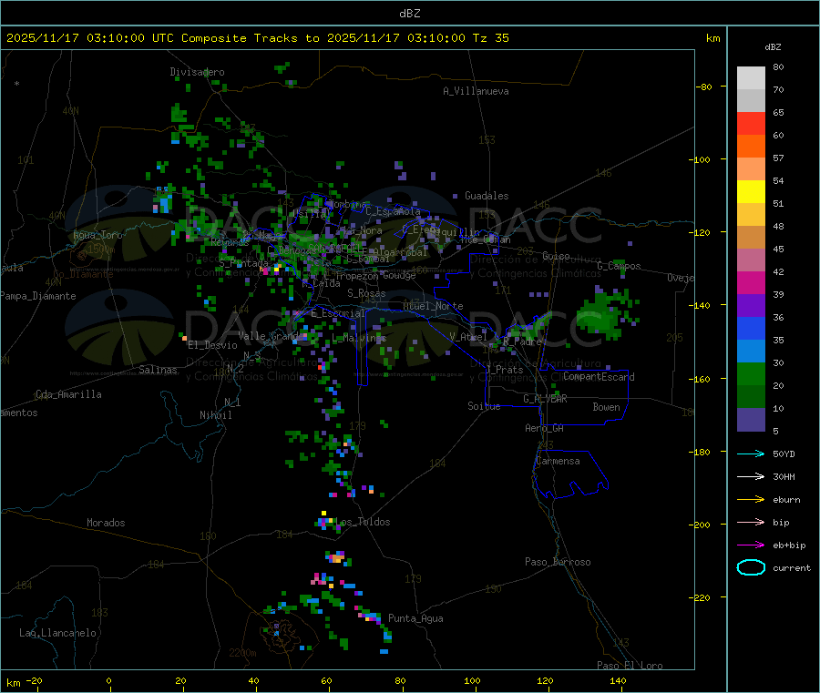Click the 'CompartEscard' map label
The image size is (820, 693).
599,377
